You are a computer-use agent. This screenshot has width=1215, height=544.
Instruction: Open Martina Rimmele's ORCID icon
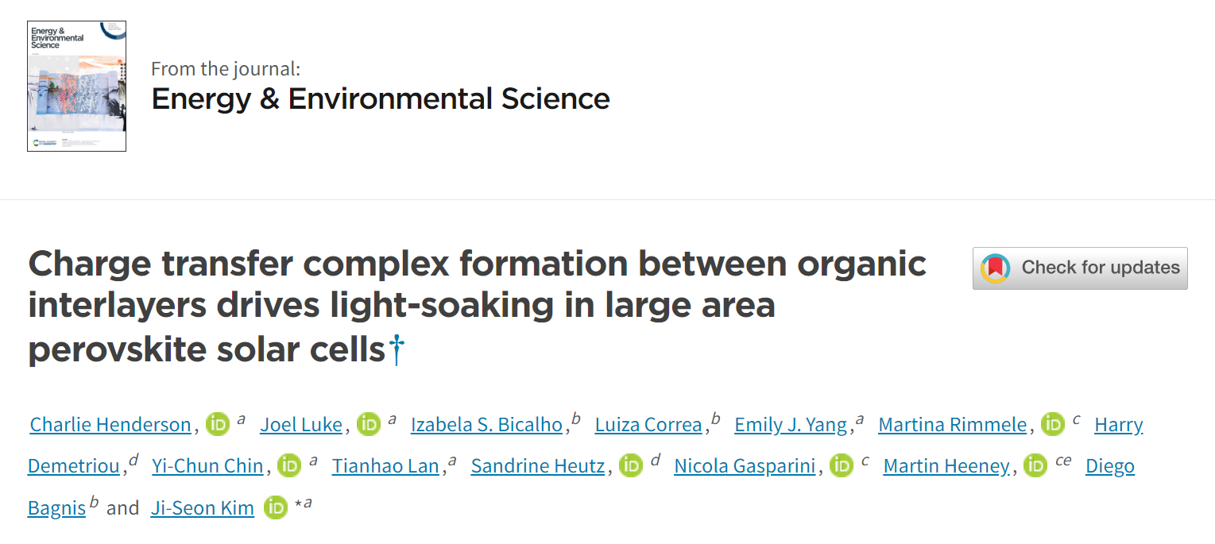point(1053,425)
